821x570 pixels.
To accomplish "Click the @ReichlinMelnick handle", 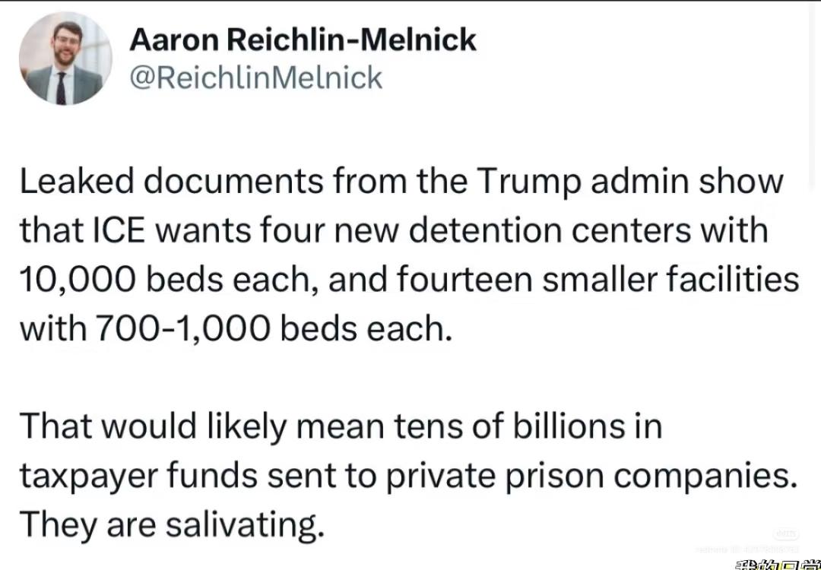I will click(x=256, y=78).
